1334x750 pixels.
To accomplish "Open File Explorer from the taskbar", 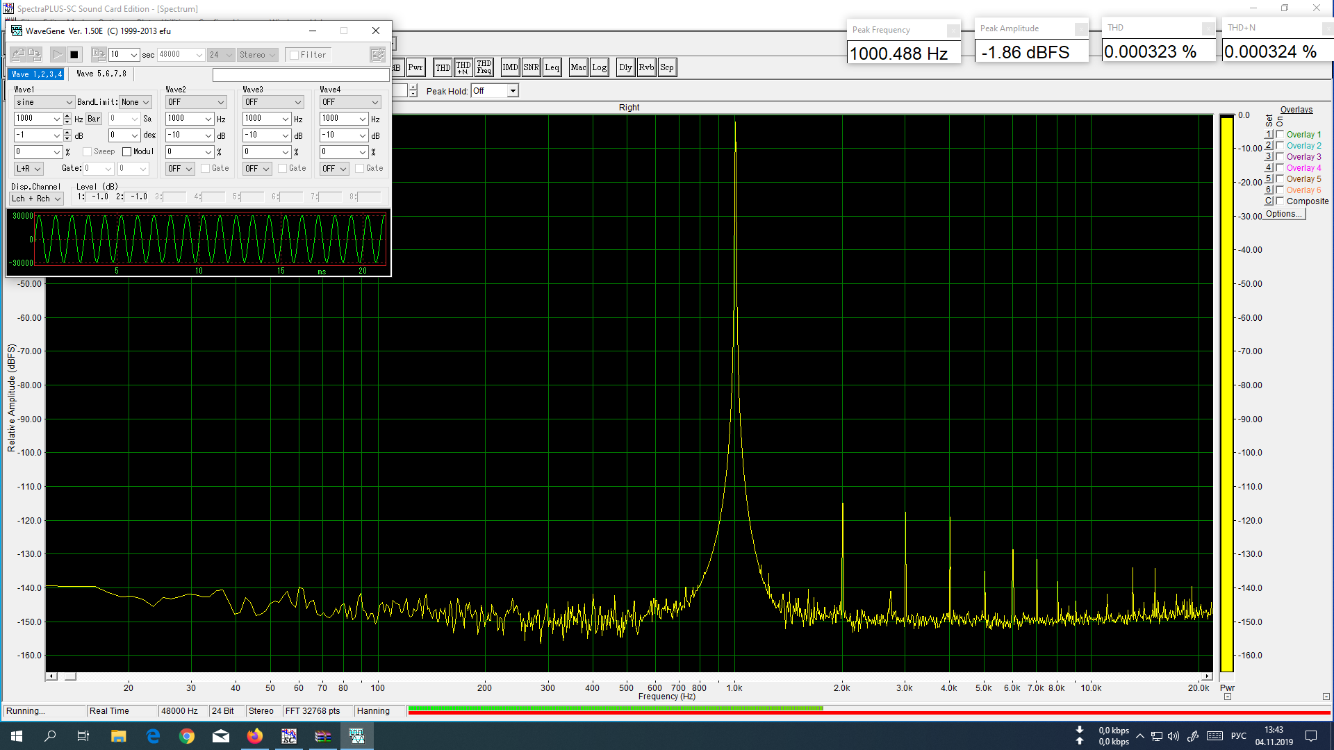I will click(119, 736).
